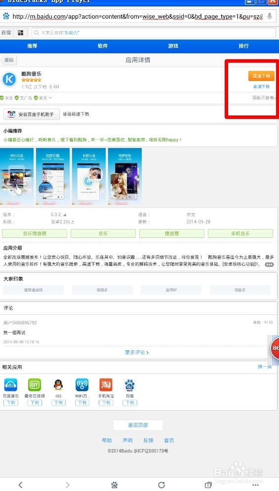
Task: Click the 音效好 impression tag
Action: [171, 290]
